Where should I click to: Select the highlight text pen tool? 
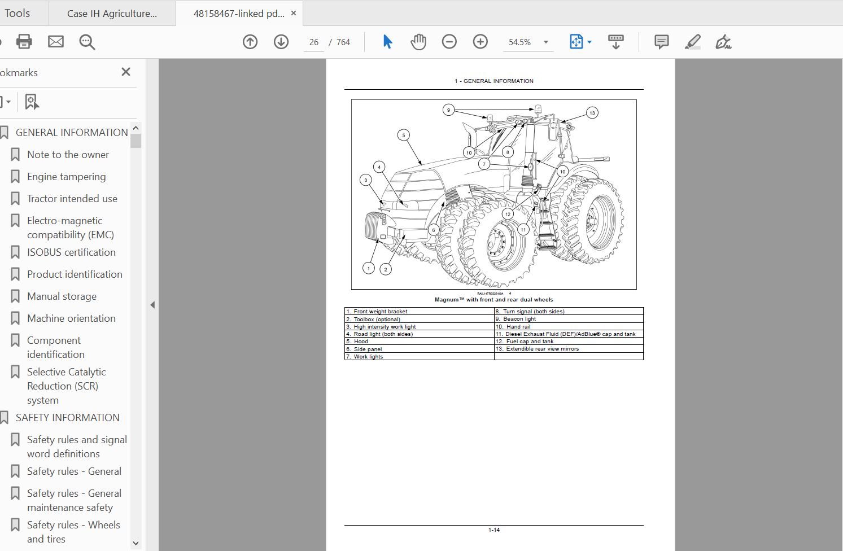[692, 42]
